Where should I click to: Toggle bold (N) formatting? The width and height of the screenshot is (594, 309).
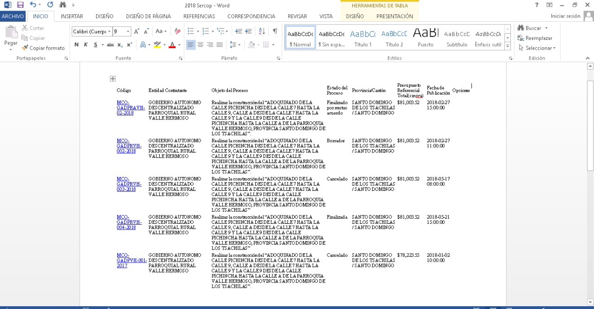pyautogui.click(x=77, y=45)
